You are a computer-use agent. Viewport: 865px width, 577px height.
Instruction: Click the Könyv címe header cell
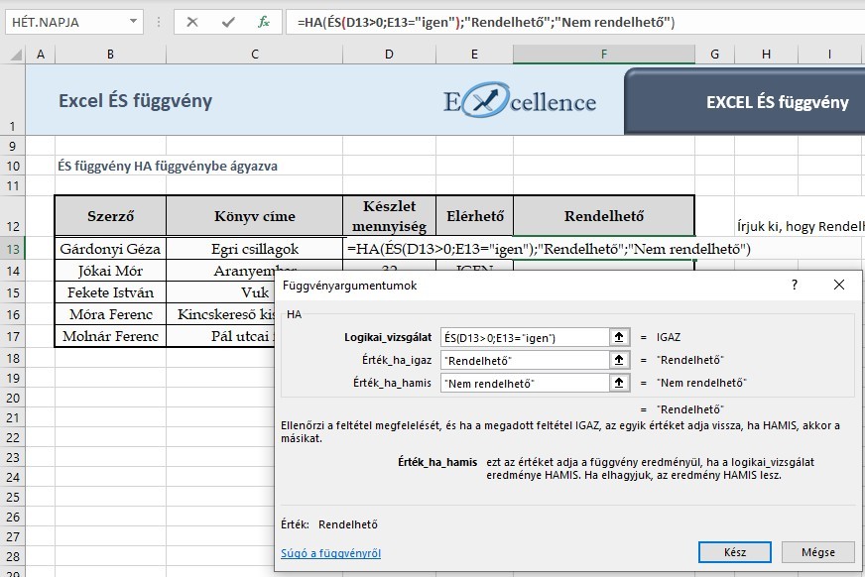(254, 216)
